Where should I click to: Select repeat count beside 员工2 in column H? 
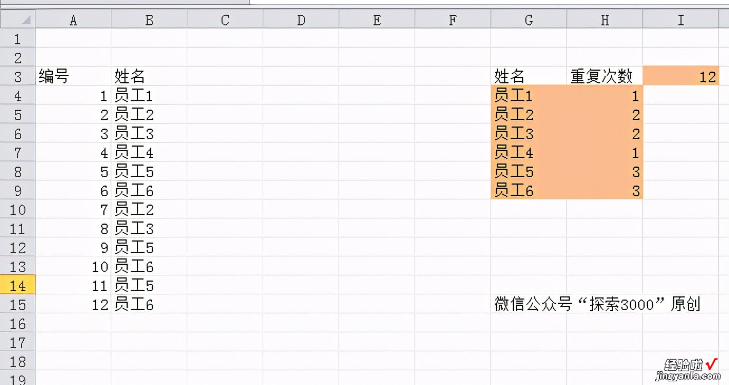[605, 114]
